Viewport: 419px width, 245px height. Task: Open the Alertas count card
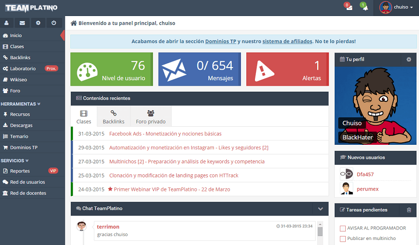pyautogui.click(x=288, y=69)
